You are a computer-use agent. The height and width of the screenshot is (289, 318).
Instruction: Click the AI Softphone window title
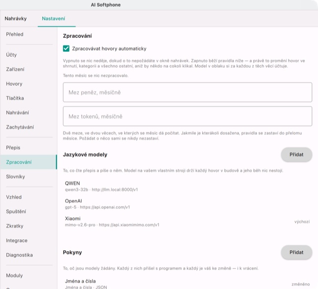[106, 4]
